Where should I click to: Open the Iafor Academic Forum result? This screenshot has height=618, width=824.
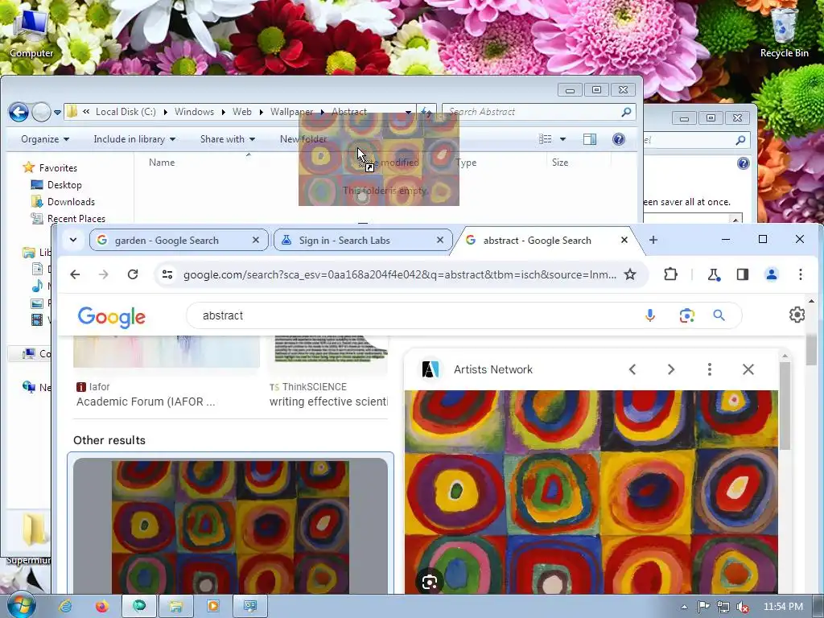(x=146, y=395)
